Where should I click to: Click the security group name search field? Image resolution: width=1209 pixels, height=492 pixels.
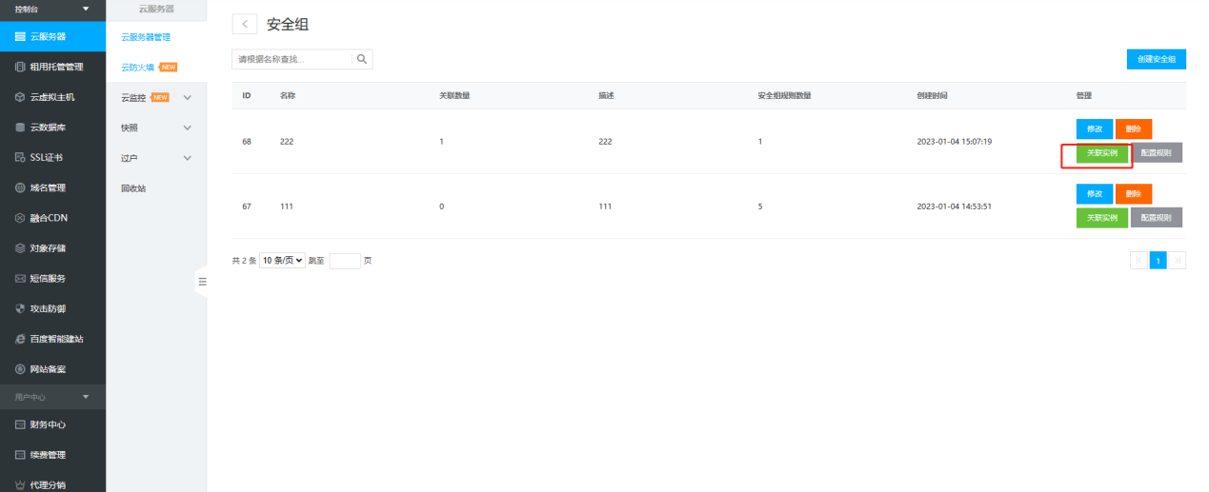(292, 59)
